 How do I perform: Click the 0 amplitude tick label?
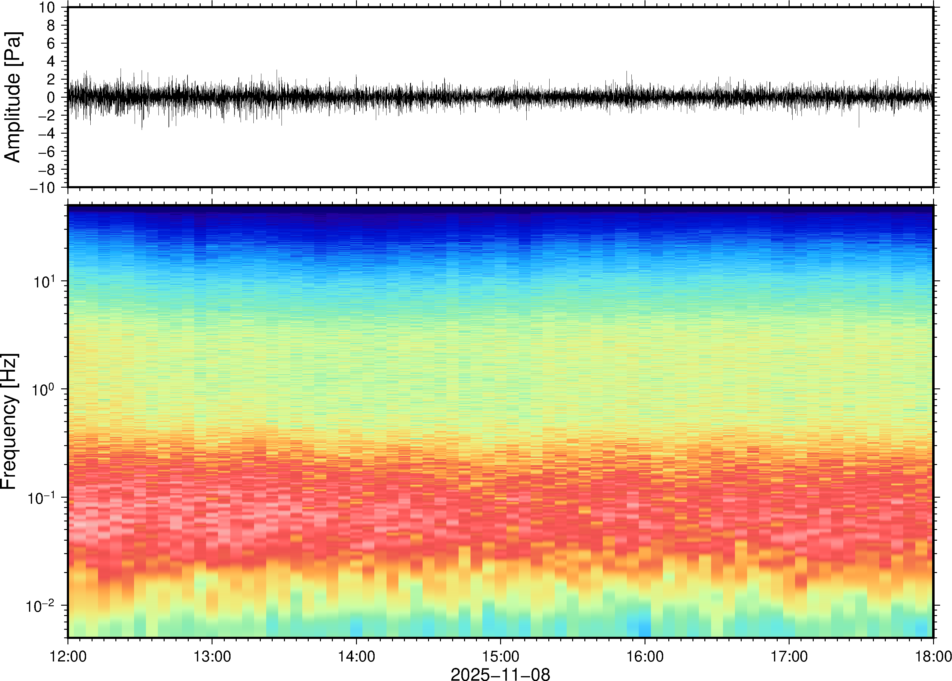coord(51,98)
